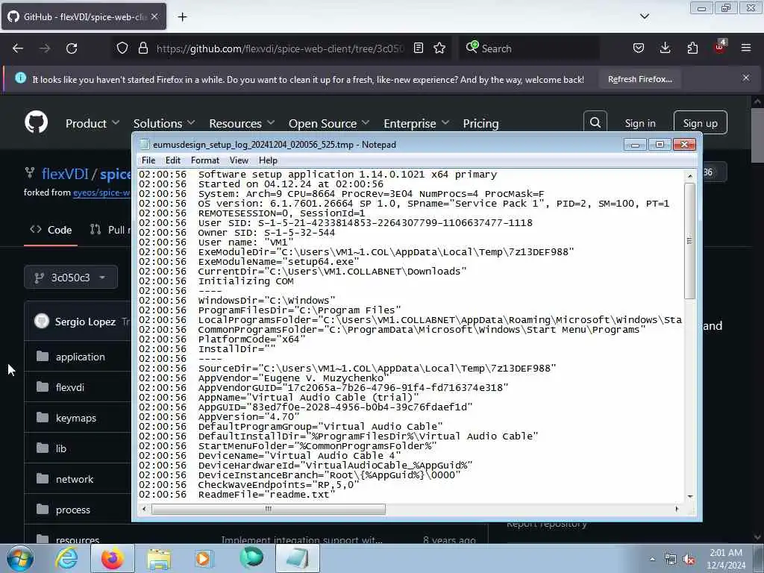
Task: Open Windows Start orb
Action: pyautogui.click(x=19, y=559)
